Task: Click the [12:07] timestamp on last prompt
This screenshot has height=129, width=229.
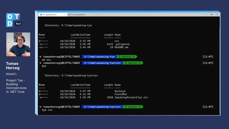Action: click(208, 107)
